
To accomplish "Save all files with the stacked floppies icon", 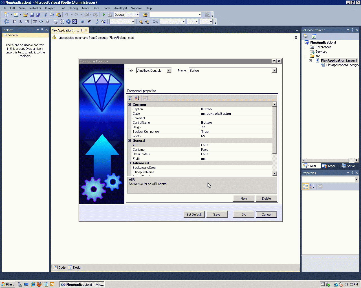I will point(38,15).
